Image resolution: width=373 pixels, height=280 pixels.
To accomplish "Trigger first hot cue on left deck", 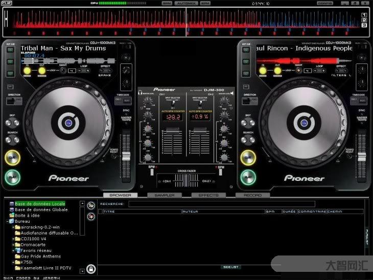I will pos(10,50).
